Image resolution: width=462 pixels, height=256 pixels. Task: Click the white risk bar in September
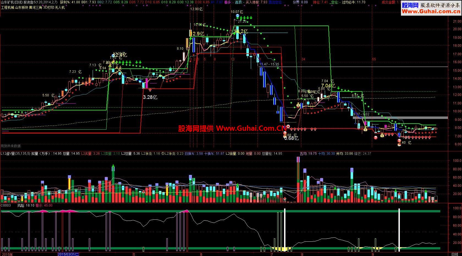coord(399,230)
